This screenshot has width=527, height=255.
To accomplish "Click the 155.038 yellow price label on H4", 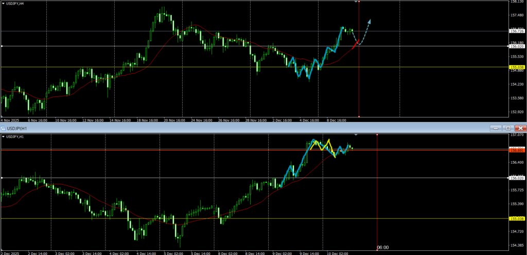I will click(x=517, y=67).
